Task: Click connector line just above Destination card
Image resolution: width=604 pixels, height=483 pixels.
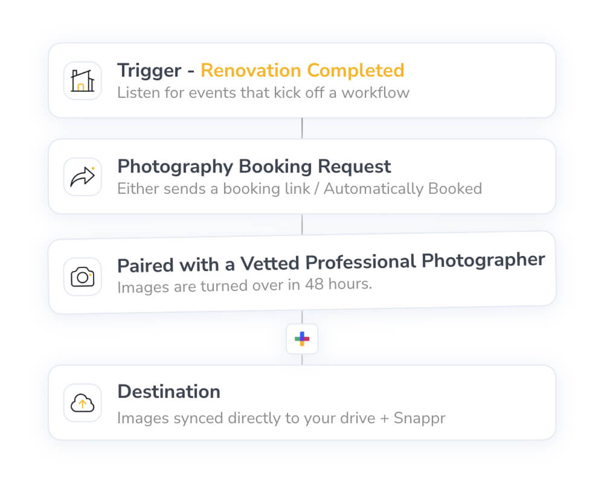Action: tap(302, 359)
